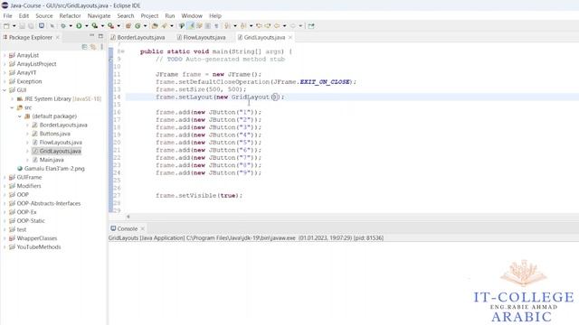Run the program with green Run icon
Viewport: 579px width, 325px height.
(79, 26)
